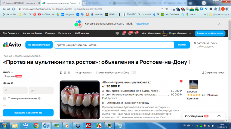Change location 'Ростов-на-Дону' selector

[x=205, y=45]
